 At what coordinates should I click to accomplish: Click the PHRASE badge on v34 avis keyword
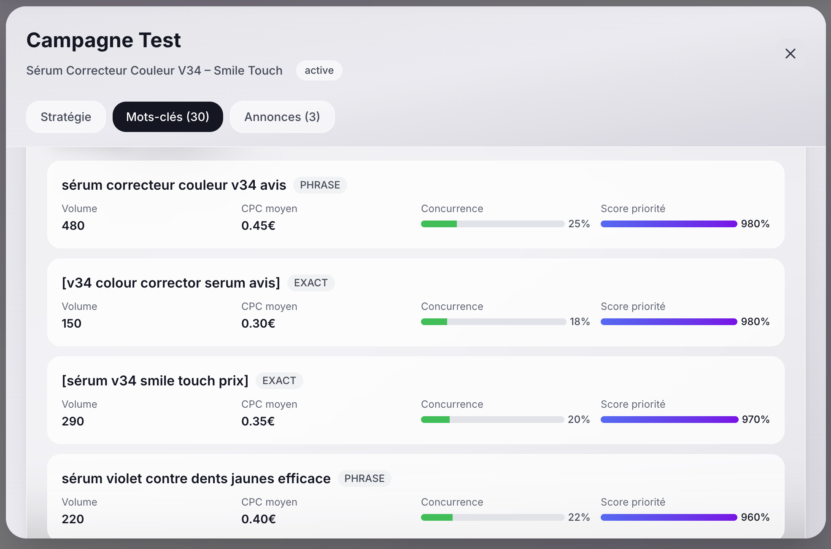[x=320, y=185]
